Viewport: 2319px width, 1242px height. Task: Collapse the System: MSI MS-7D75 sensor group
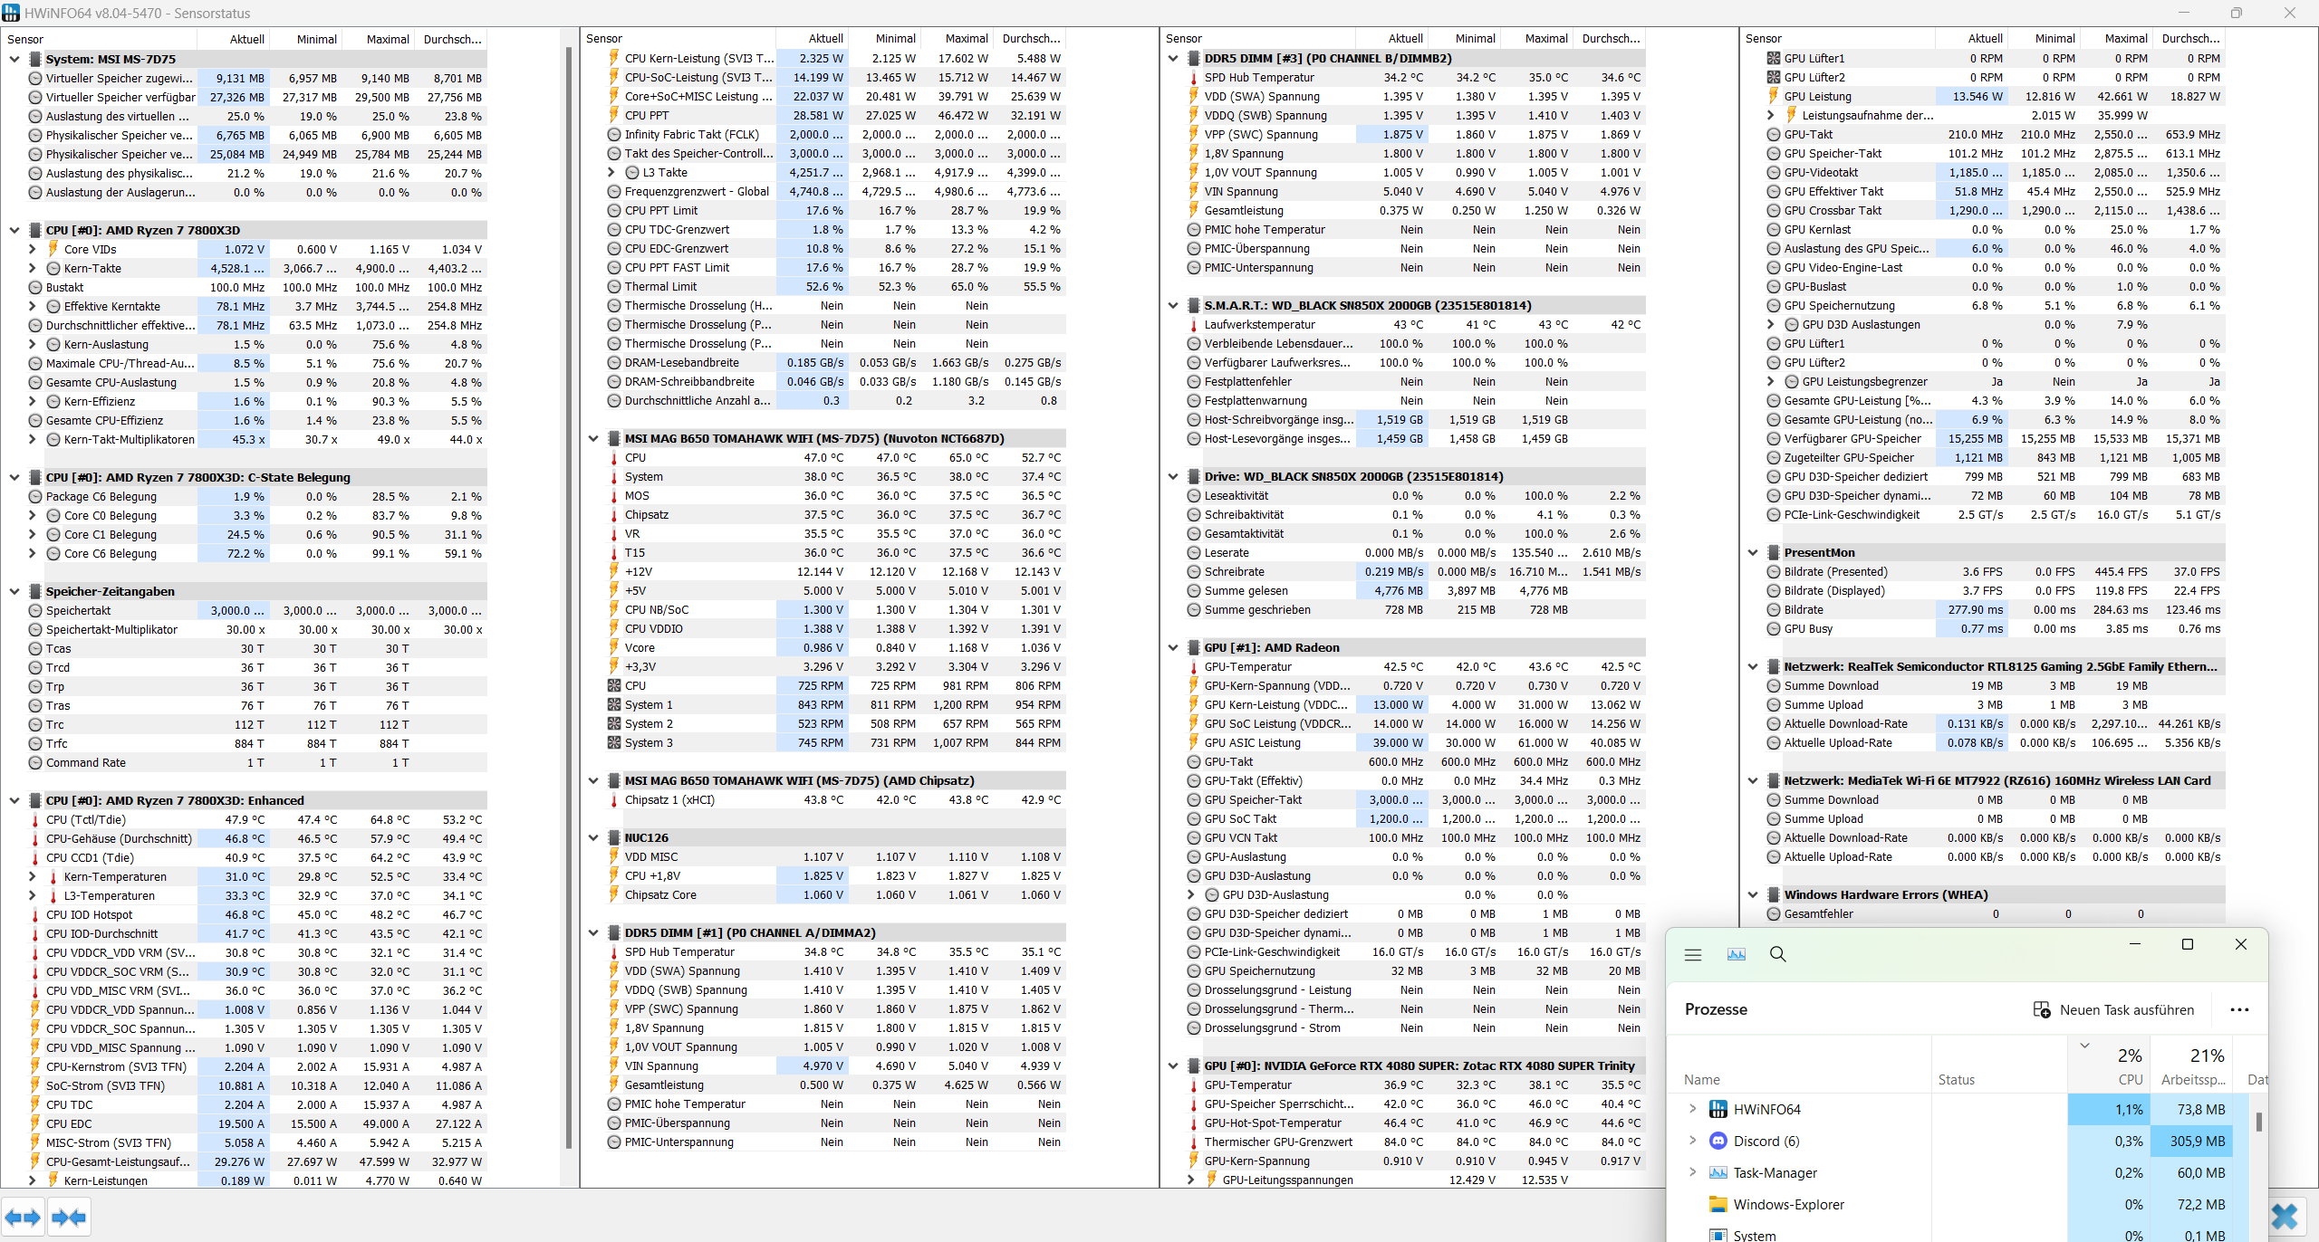(14, 59)
